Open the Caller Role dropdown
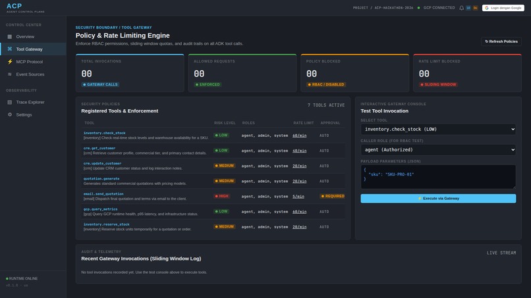Viewport: 531px width, 298px height. click(438, 149)
